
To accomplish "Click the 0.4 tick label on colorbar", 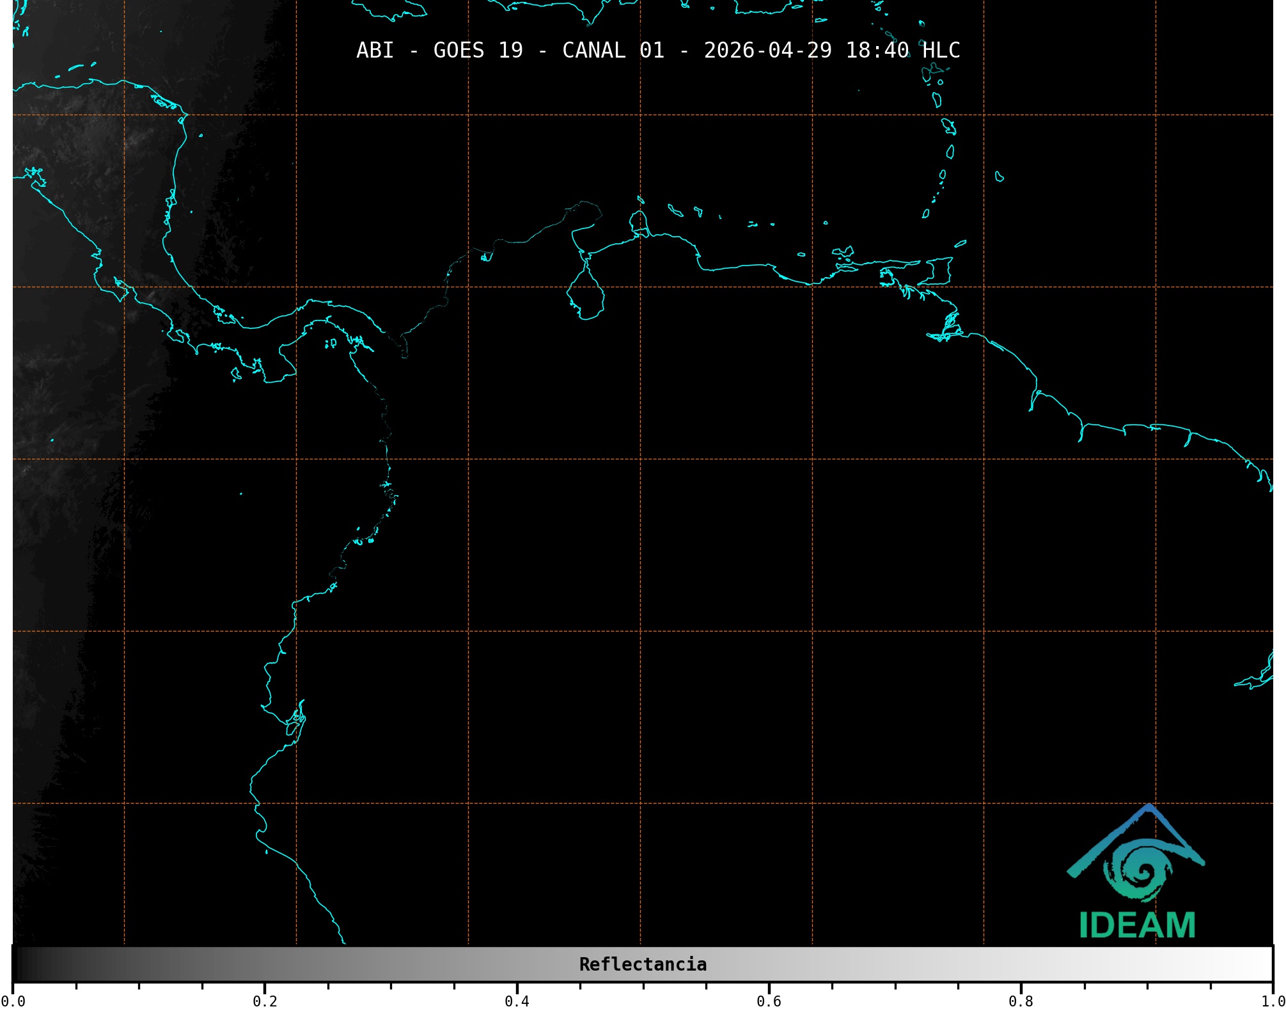I will (x=517, y=1001).
